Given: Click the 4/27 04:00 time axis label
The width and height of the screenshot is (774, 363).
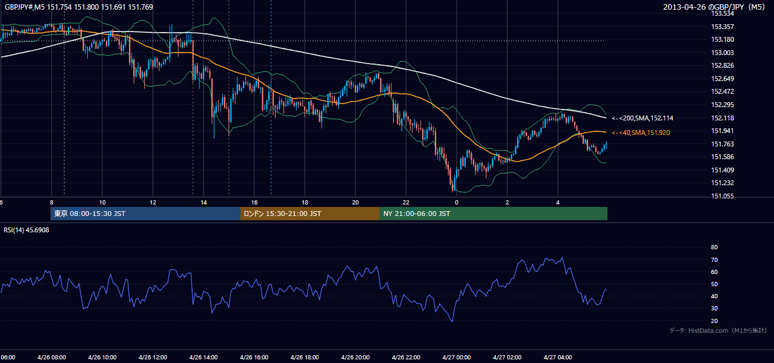Looking at the screenshot, I should pyautogui.click(x=557, y=358).
